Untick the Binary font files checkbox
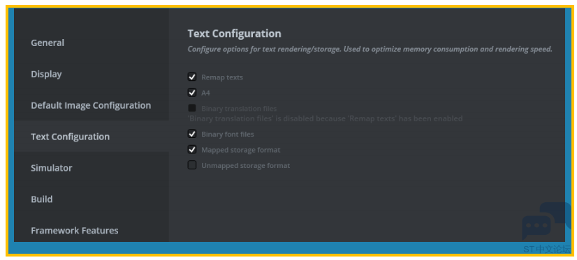 (192, 134)
